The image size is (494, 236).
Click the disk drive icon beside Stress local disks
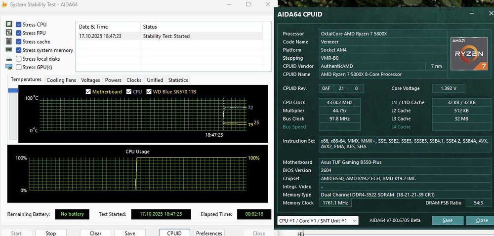pyautogui.click(x=9, y=59)
